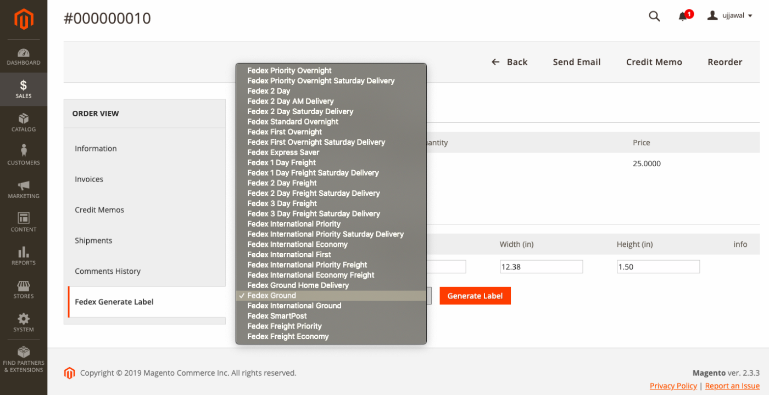Choose Fedex 1 Day Freight Saturday Delivery
This screenshot has height=395, width=769.
pos(331,173)
